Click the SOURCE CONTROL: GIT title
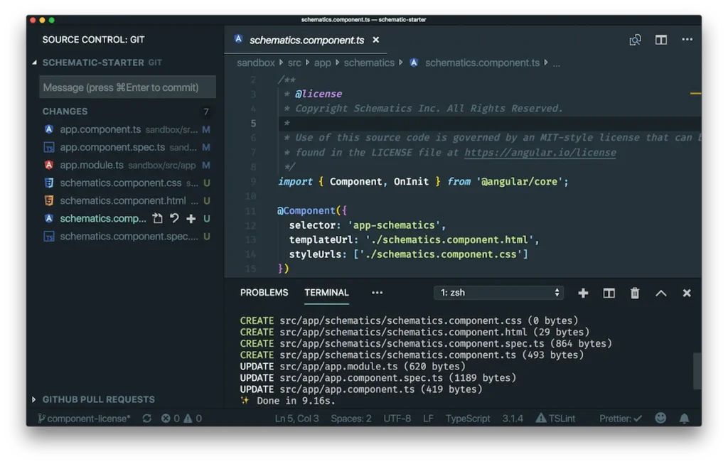This screenshot has height=464, width=728. point(93,40)
